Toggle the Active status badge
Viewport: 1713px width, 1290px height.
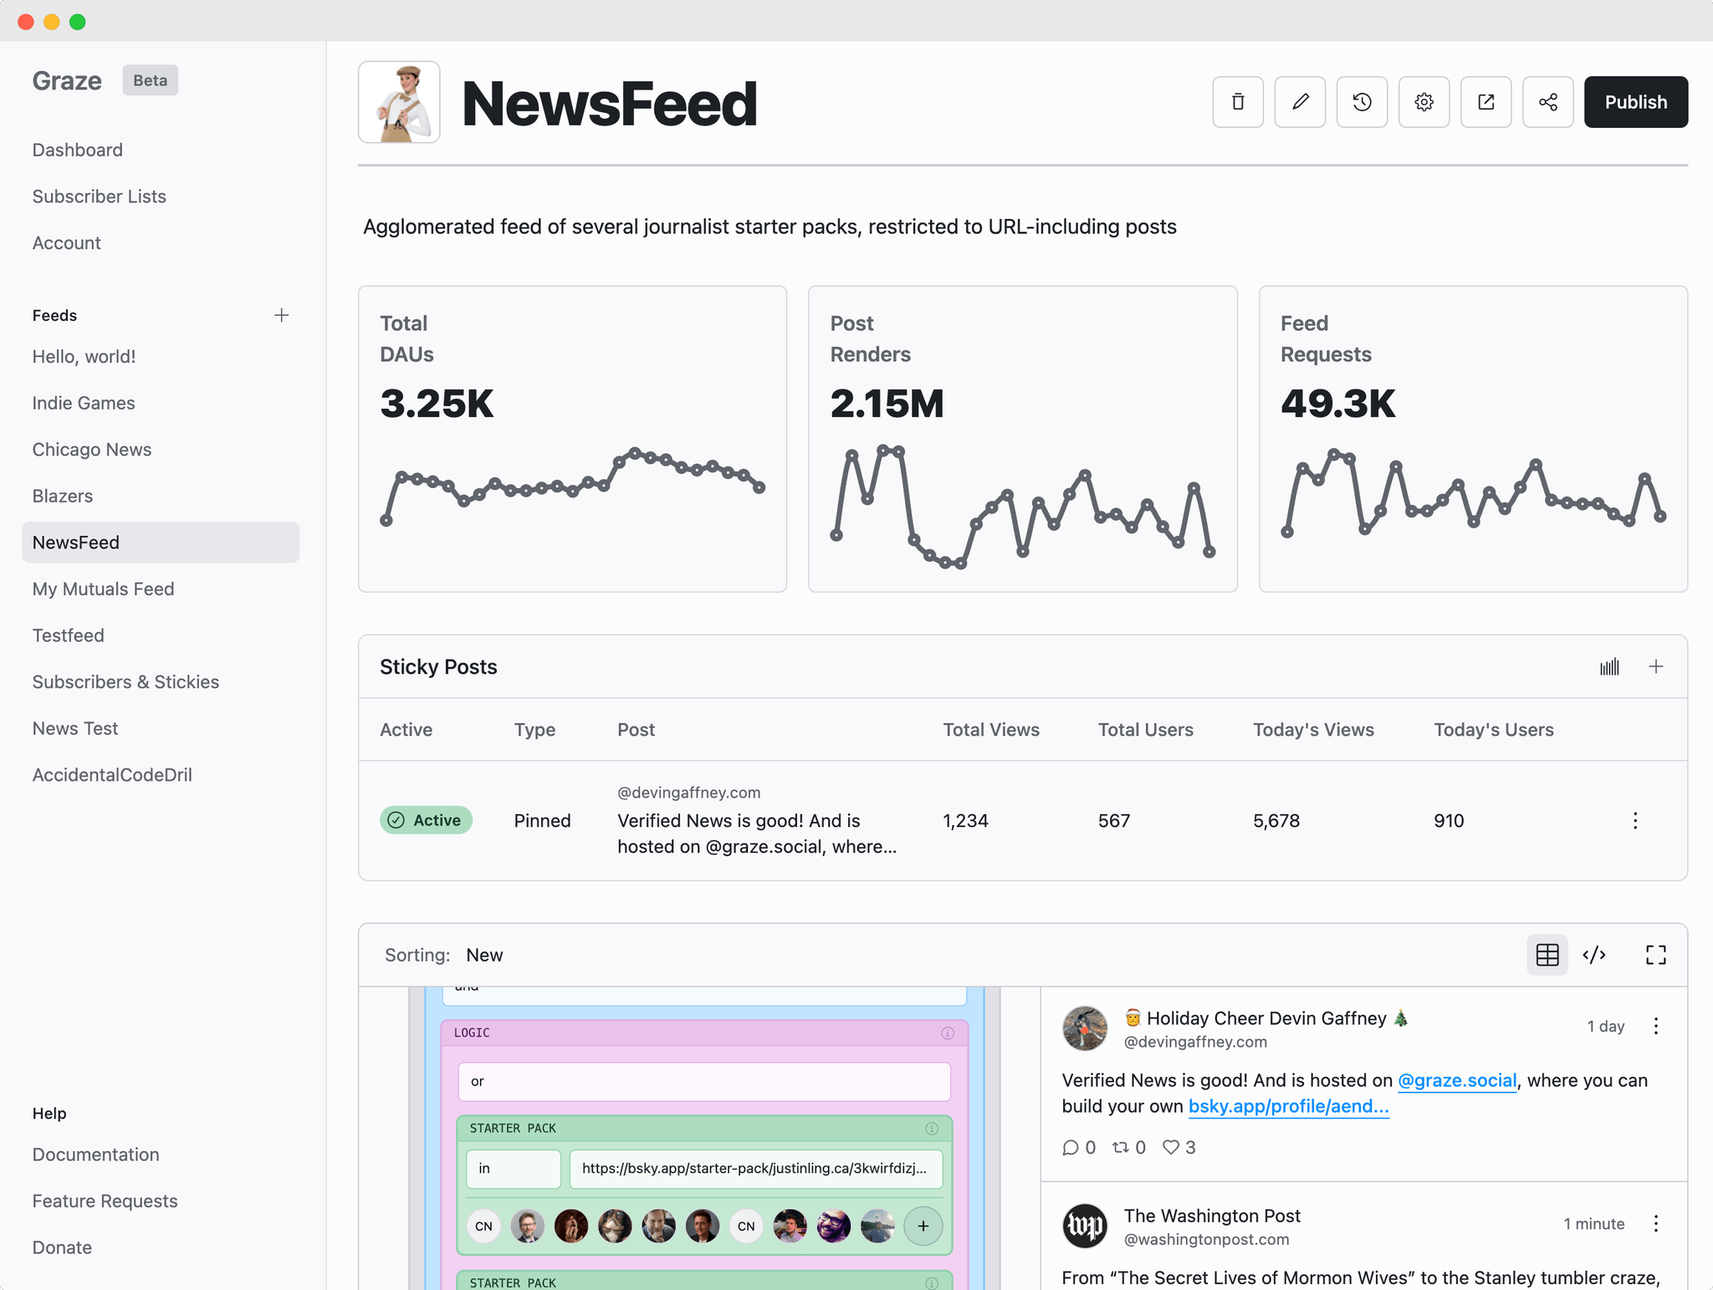point(427,820)
